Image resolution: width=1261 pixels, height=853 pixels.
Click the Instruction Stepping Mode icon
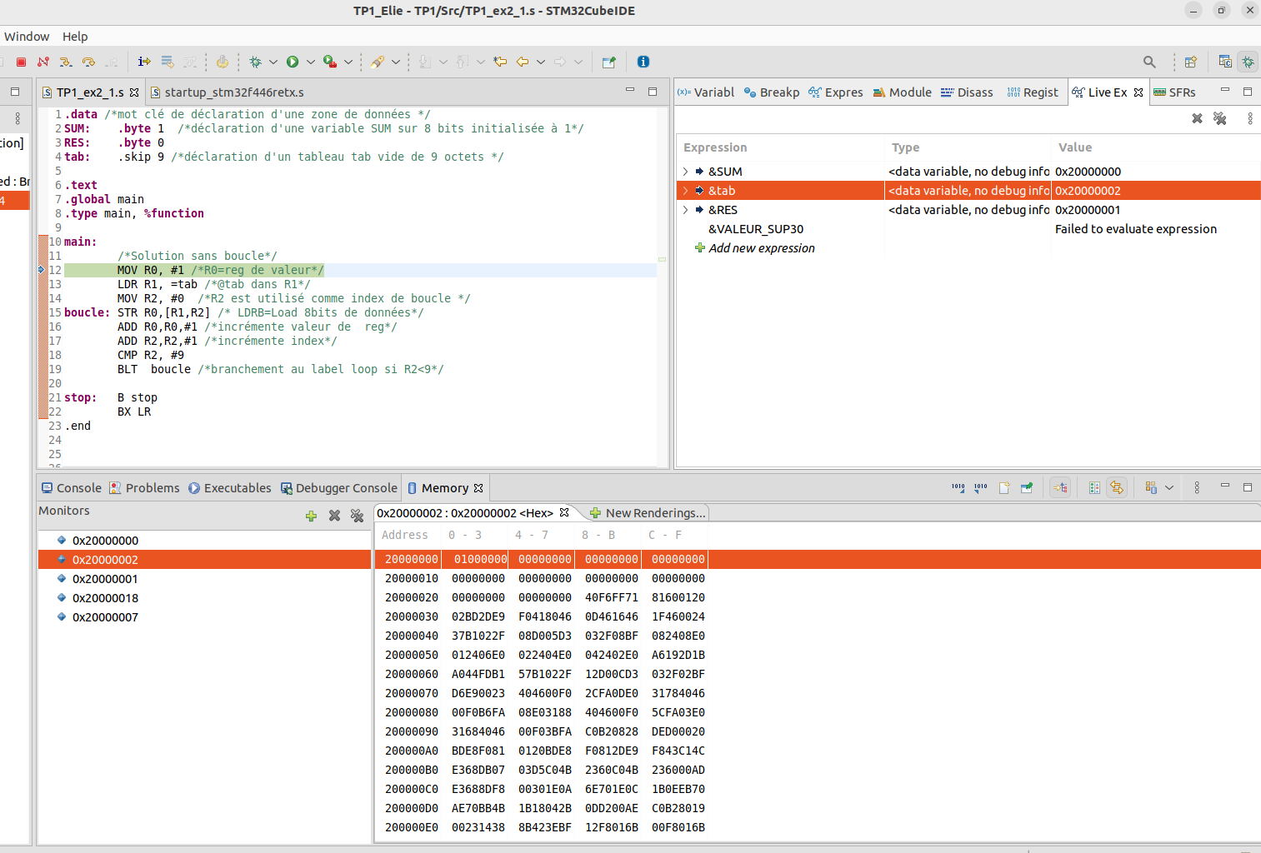point(144,62)
